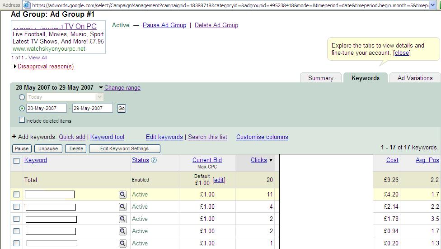Open the Keyword tool link
Viewport: 441px width, 249px height.
[107, 137]
